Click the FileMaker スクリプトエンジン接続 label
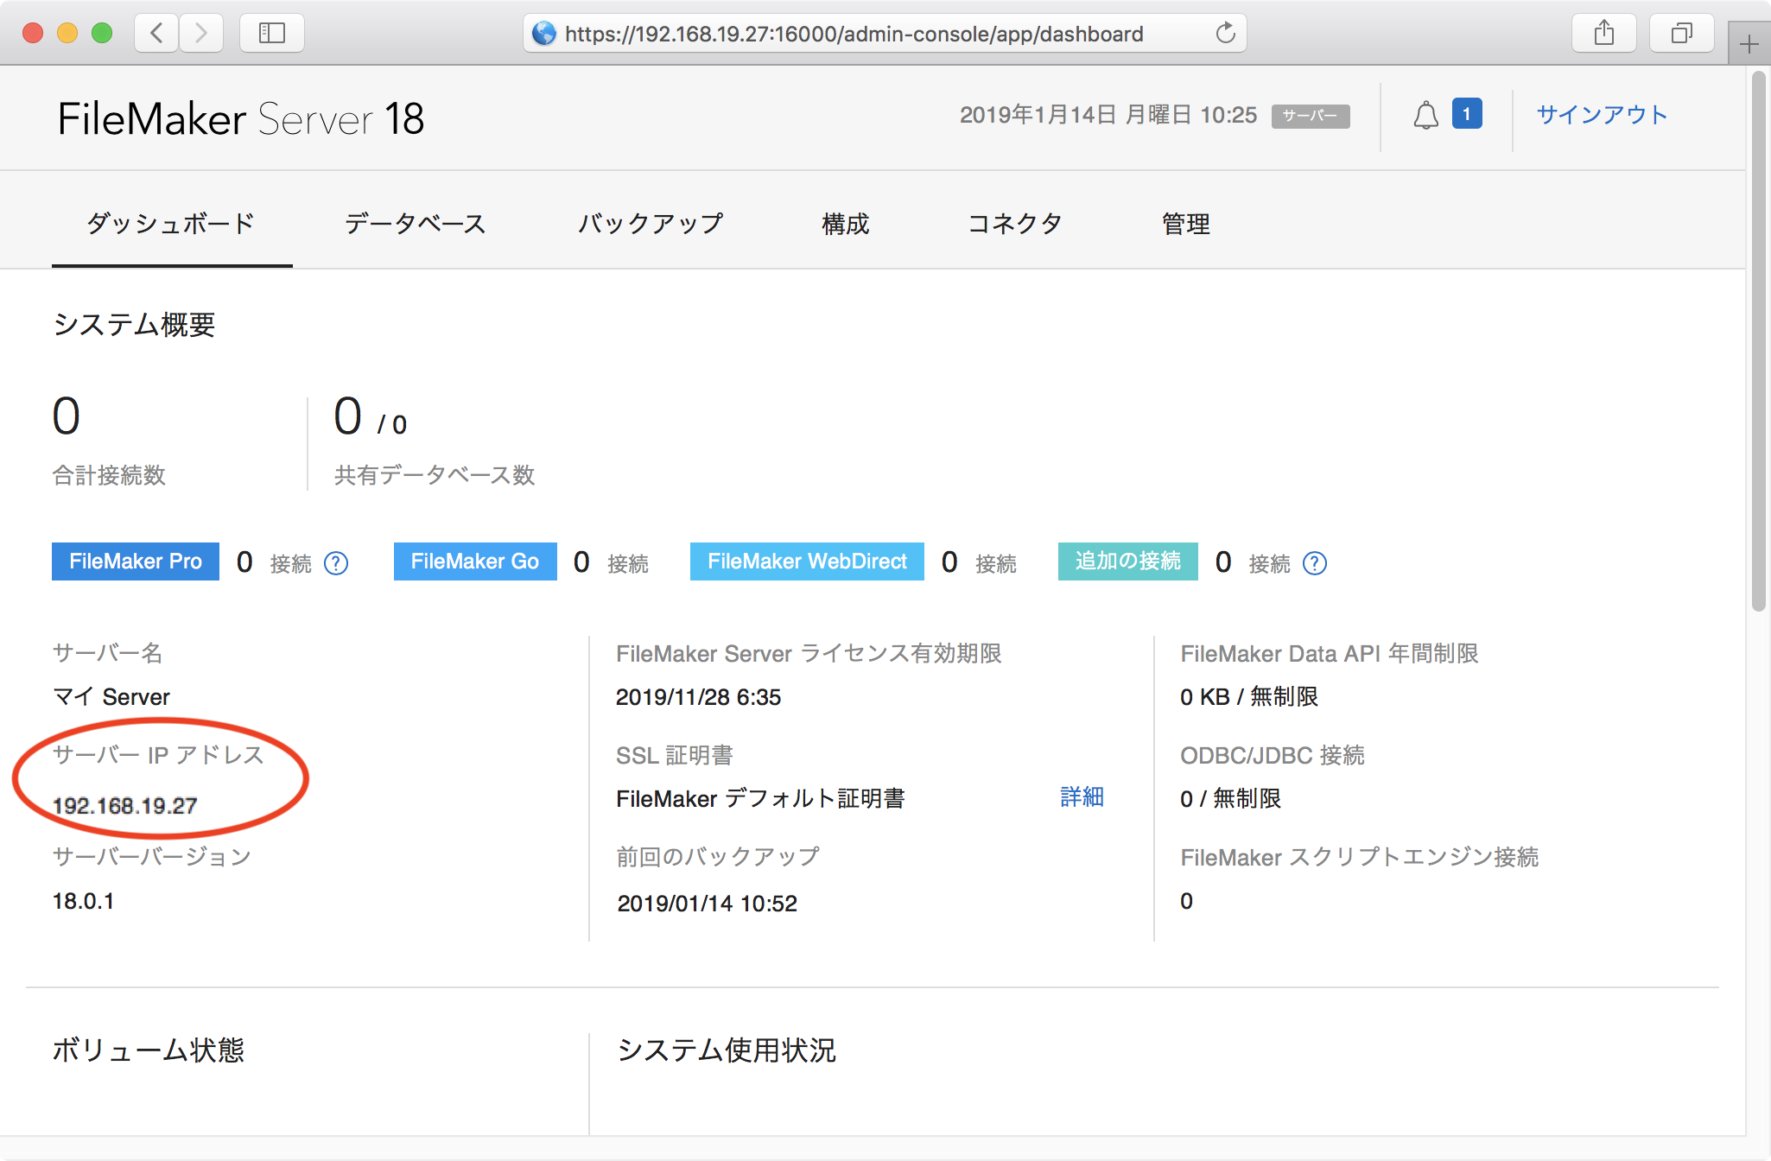Viewport: 1771px width, 1161px height. [x=1360, y=857]
